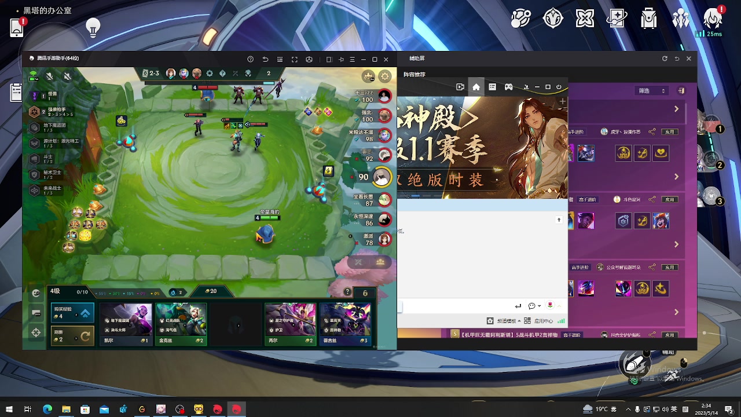Refresh the shop for 2 gold
The width and height of the screenshot is (741, 417).
(72, 336)
